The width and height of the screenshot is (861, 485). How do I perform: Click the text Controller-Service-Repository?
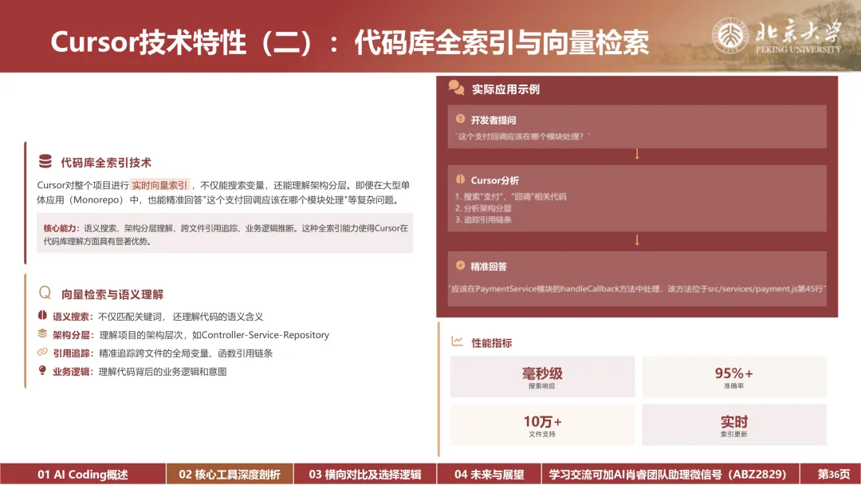pos(265,335)
